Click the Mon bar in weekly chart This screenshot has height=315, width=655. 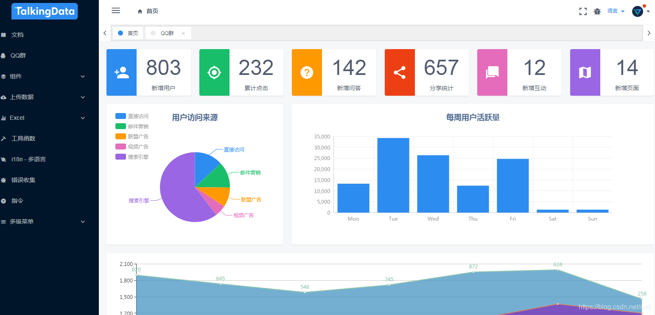(353, 198)
